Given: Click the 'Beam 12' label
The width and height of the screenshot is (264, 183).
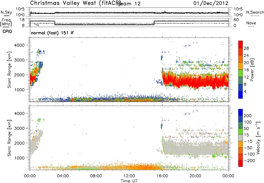Looking at the screenshot, I should (129, 4).
